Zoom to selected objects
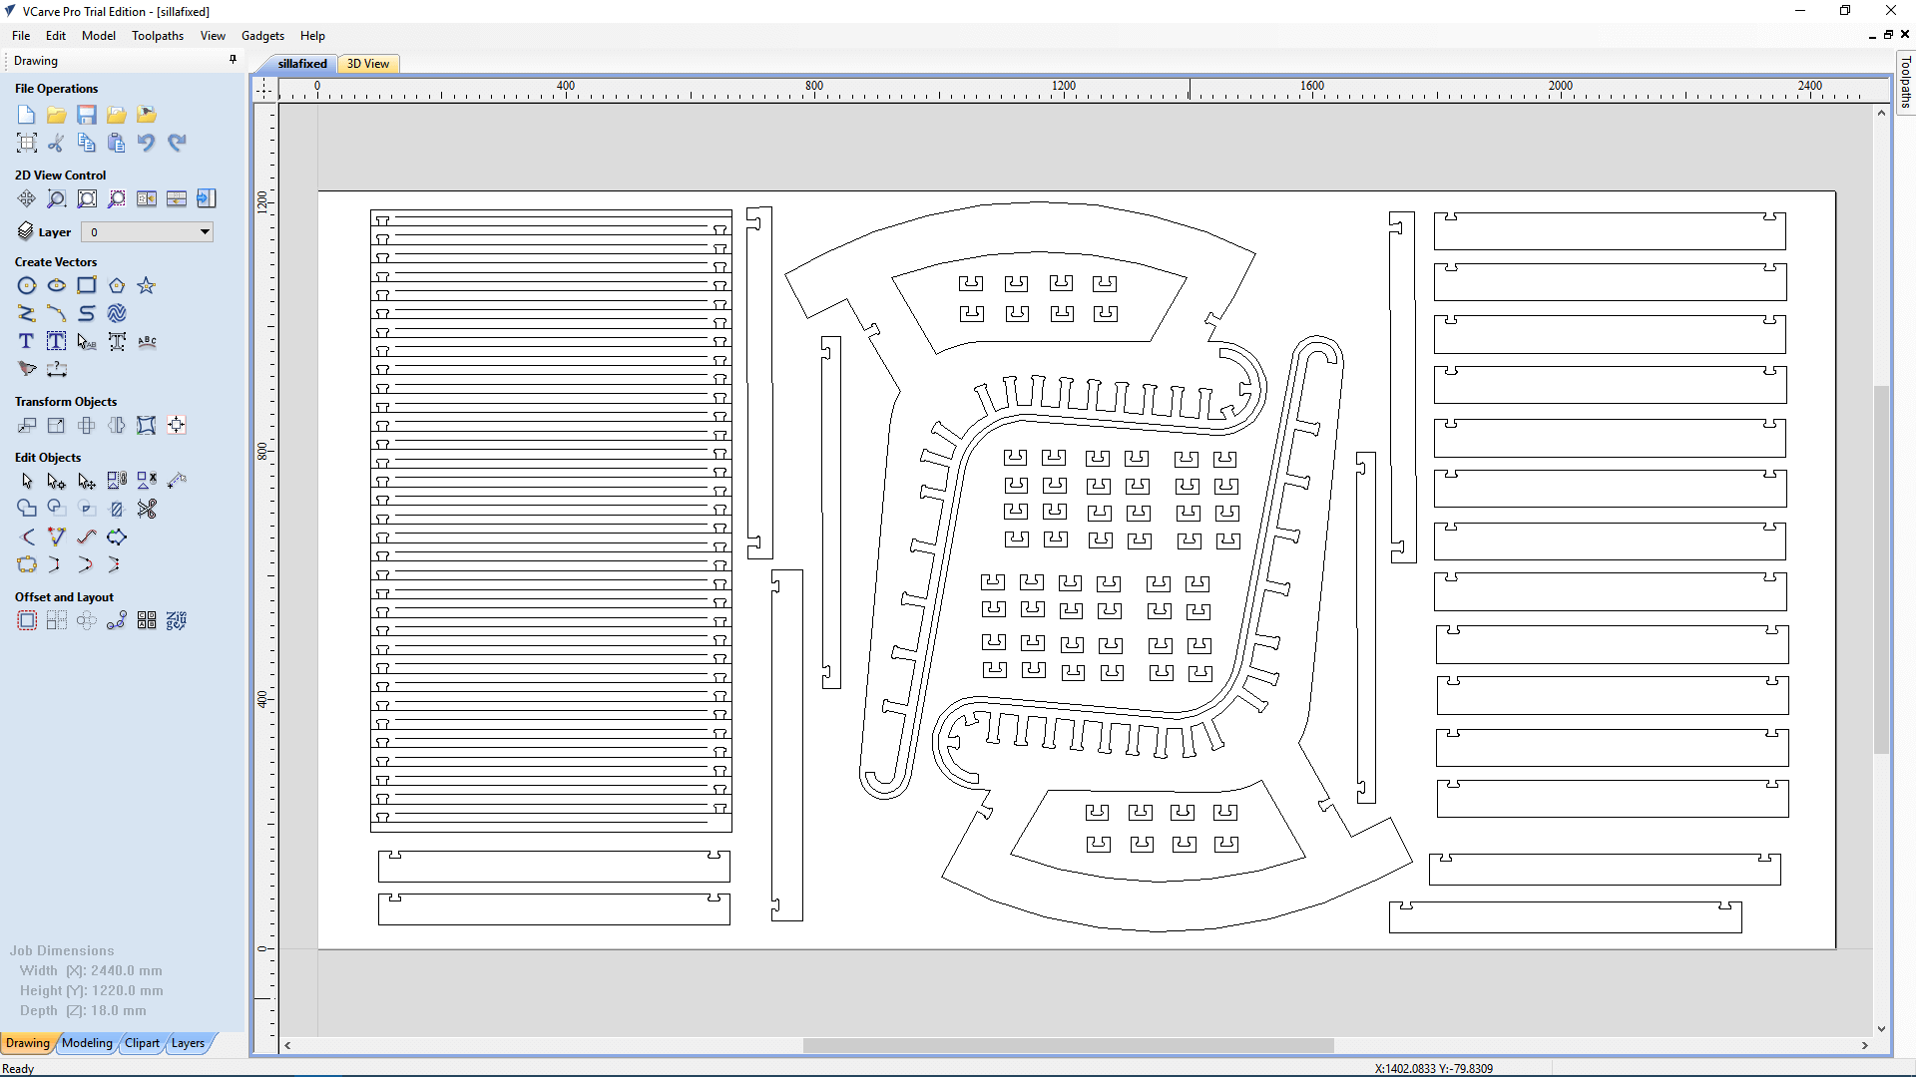 117,198
